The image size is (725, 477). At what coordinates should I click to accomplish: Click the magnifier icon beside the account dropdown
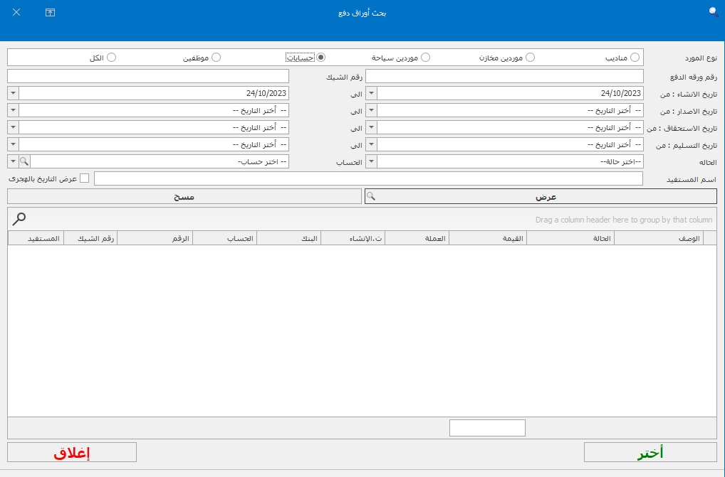coord(25,162)
